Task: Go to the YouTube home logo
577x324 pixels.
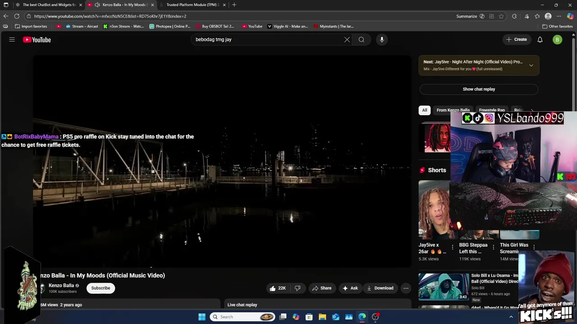Action: coord(37,40)
